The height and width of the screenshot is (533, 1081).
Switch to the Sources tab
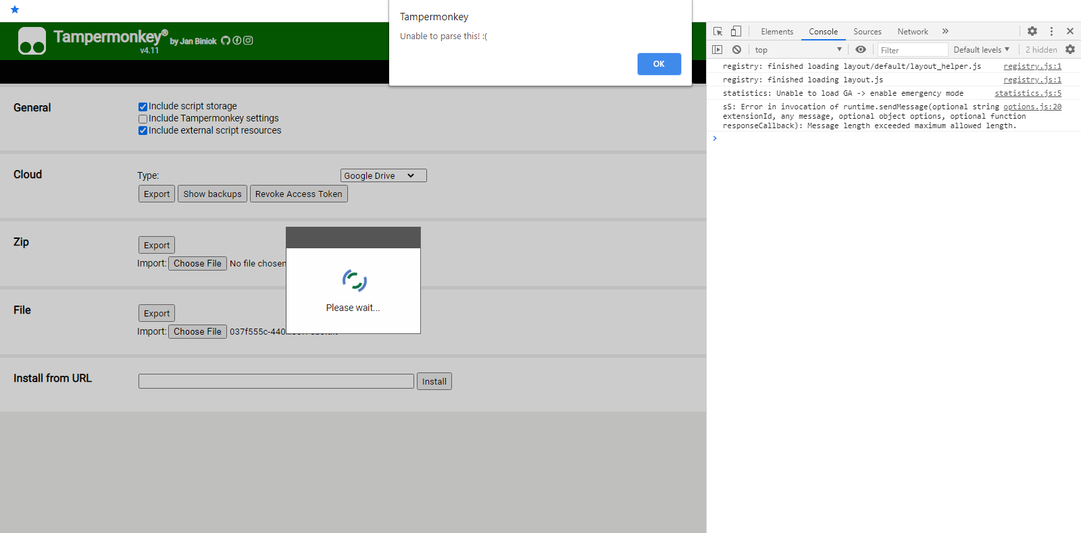pyautogui.click(x=868, y=32)
